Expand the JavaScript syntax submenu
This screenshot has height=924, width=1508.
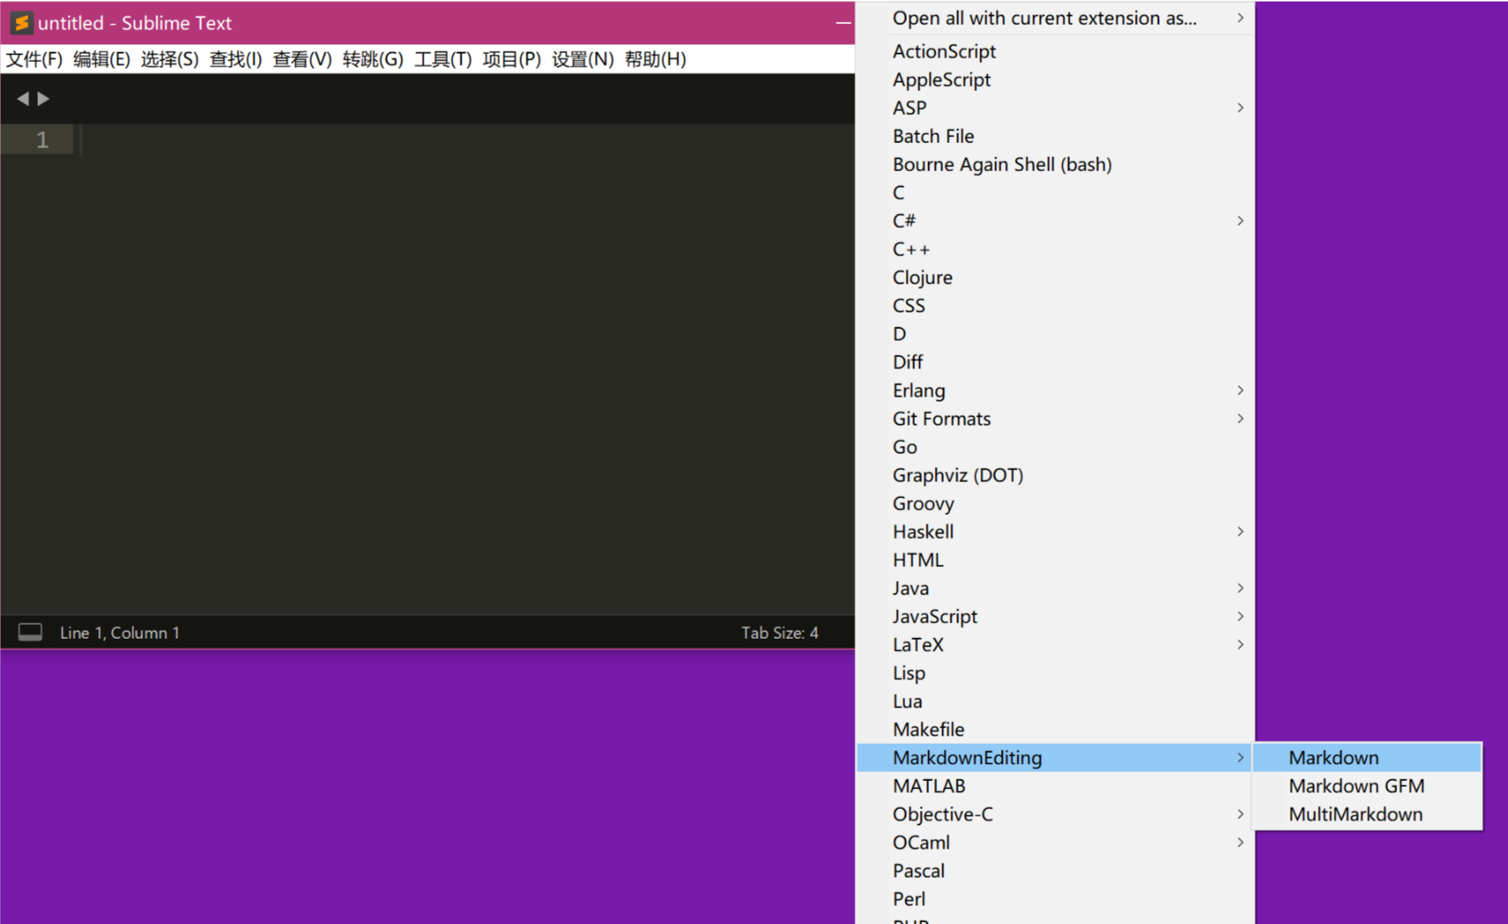tap(1056, 616)
